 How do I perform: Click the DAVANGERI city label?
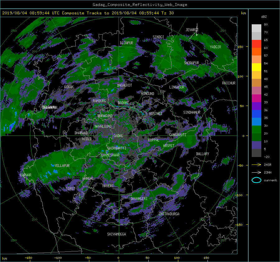pyautogui.click(x=139, y=199)
